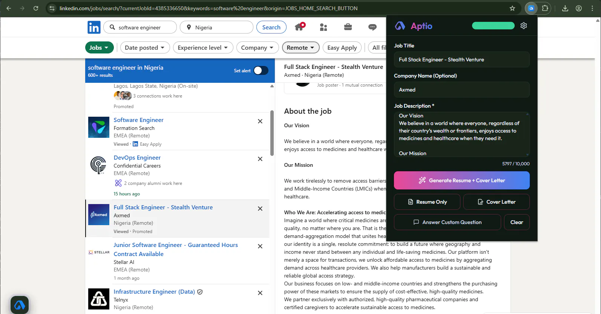Open Confidential Careers company logo
The height and width of the screenshot is (314, 601).
99,165
